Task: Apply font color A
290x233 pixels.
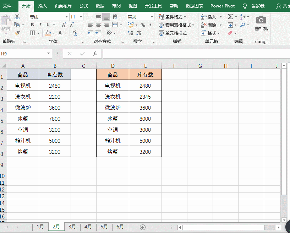Action: tap(60, 33)
